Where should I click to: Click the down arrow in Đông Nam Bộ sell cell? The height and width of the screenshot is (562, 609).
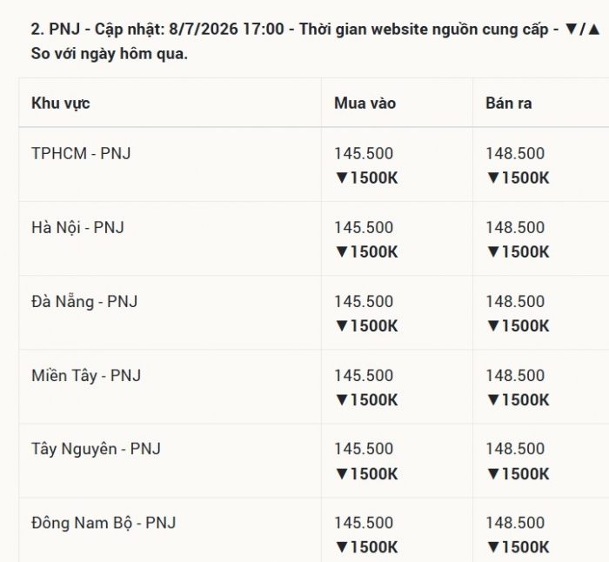point(493,547)
